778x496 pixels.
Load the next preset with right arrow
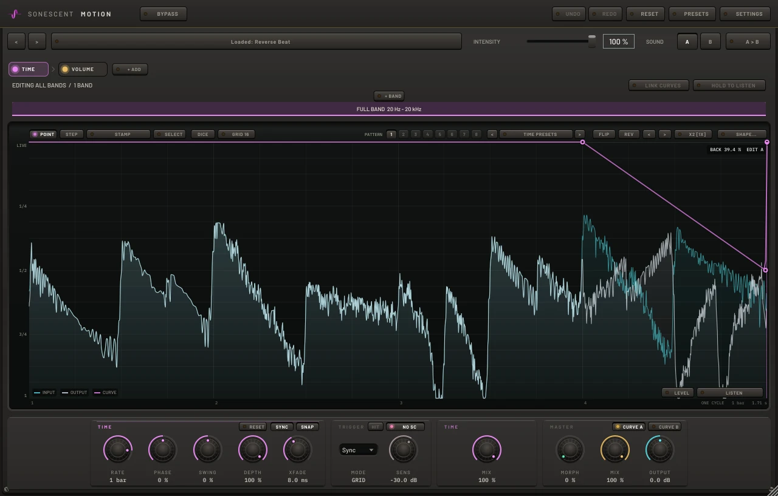37,42
